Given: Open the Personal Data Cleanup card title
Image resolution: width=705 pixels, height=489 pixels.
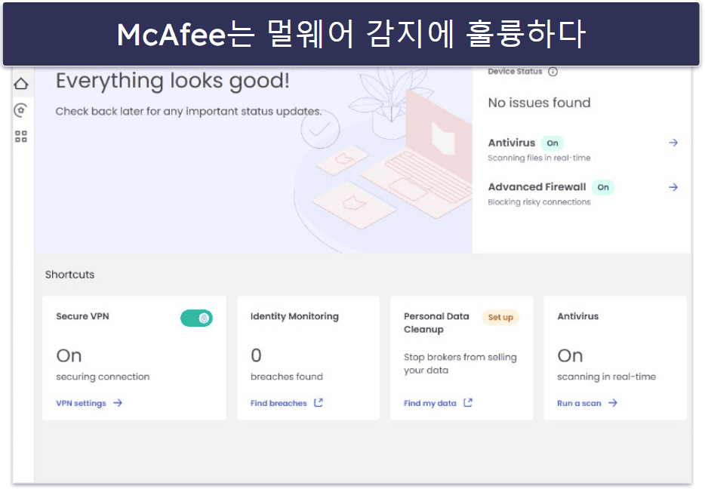Looking at the screenshot, I should (x=436, y=323).
